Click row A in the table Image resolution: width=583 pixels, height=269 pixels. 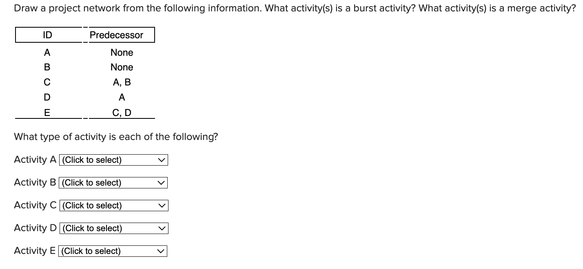tap(47, 52)
